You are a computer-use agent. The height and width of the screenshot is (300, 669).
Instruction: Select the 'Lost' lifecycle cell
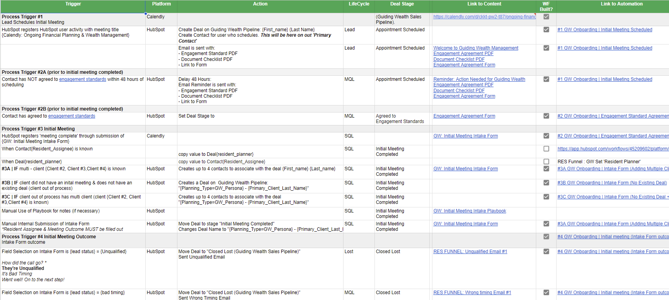359,268
